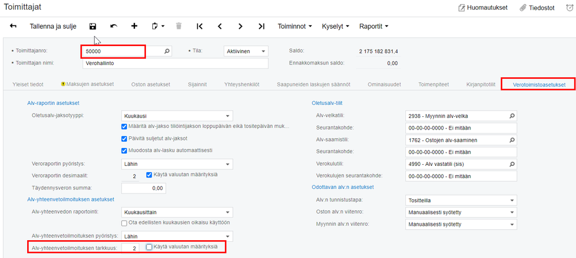
Task: Open the Tila dropdown showing Aktiivinen
Action: coord(246,51)
